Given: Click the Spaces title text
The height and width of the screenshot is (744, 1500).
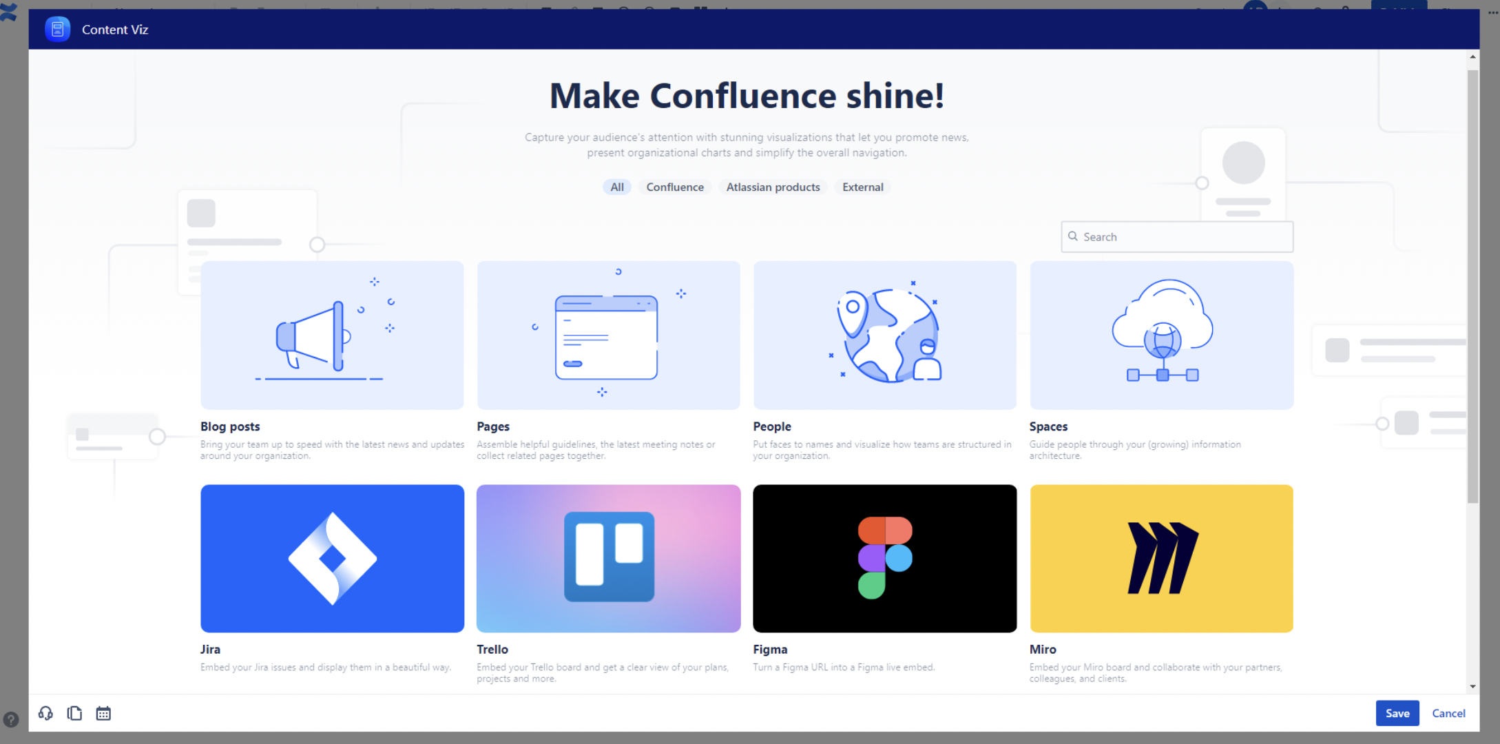Looking at the screenshot, I should coord(1048,426).
